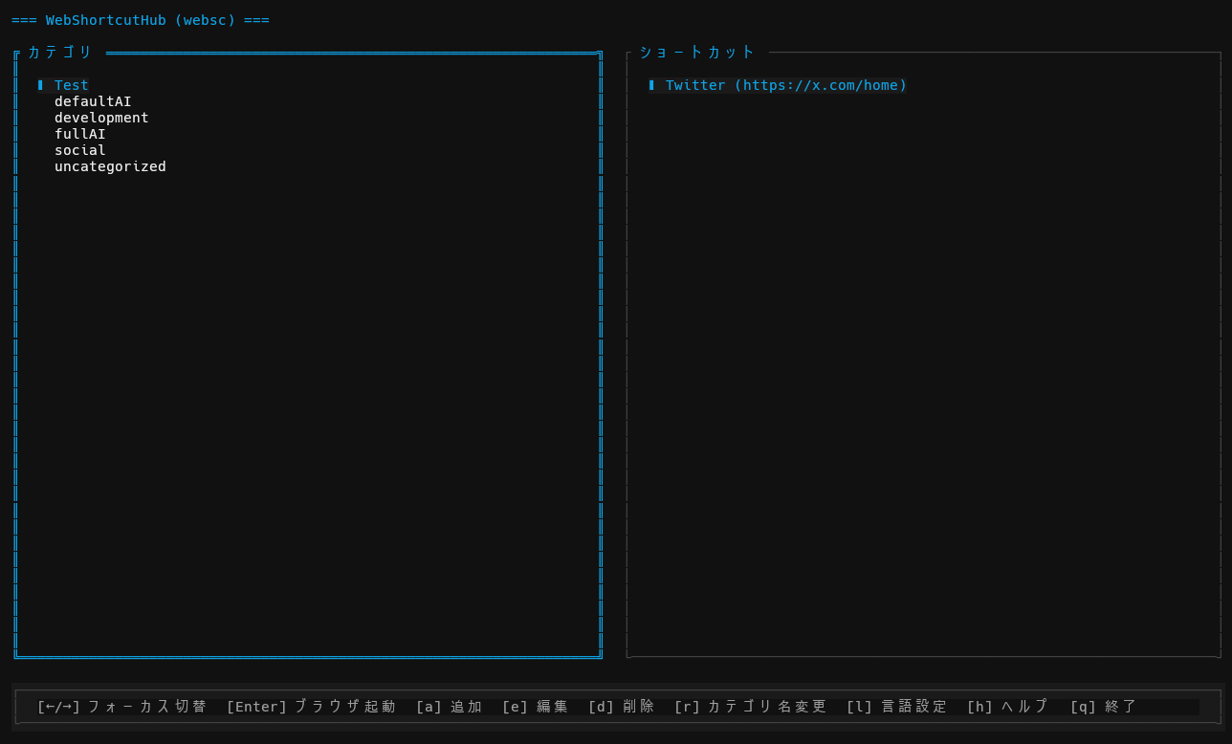Select the Test category
The image size is (1232, 744).
[72, 85]
